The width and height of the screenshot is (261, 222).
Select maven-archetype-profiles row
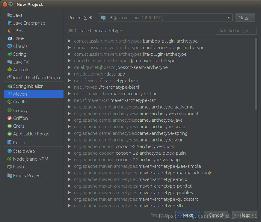(x=161, y=193)
